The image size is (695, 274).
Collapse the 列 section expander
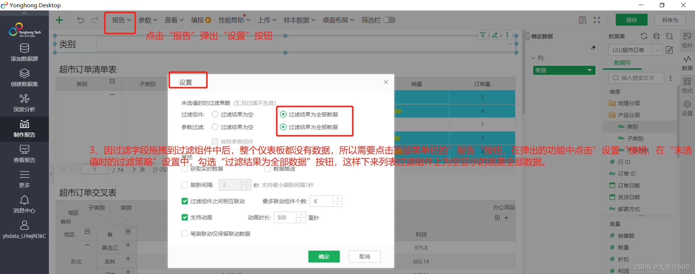pyautogui.click(x=533, y=58)
